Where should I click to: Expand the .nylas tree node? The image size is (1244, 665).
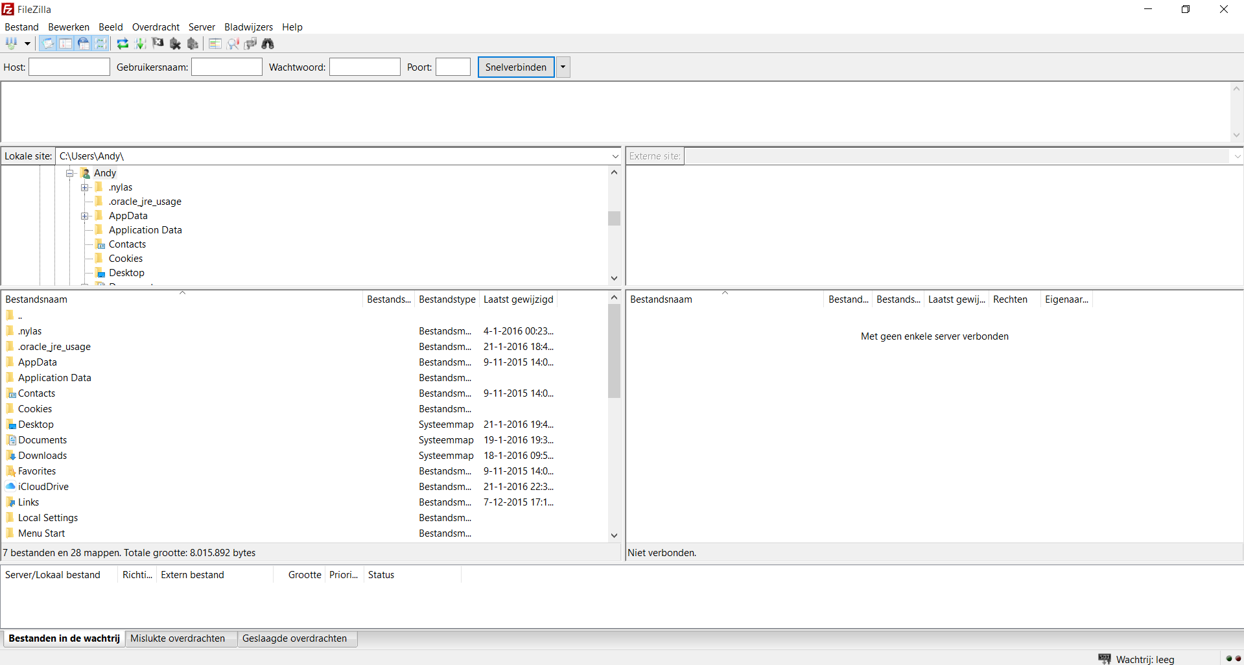point(84,187)
